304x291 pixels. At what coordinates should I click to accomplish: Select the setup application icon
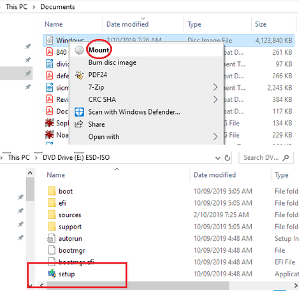(52, 274)
